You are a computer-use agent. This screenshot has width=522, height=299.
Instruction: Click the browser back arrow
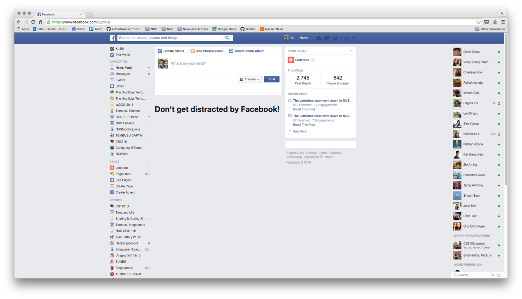point(19,22)
